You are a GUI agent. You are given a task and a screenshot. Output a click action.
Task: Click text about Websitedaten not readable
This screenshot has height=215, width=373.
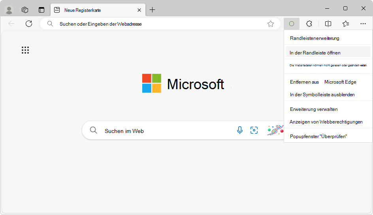328,65
